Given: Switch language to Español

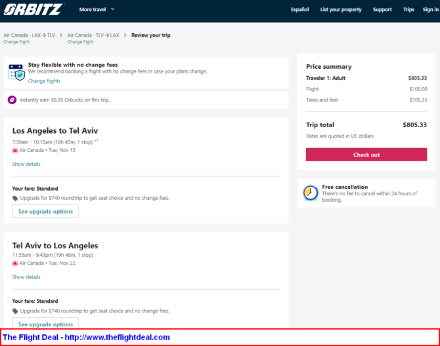Looking at the screenshot, I should [299, 10].
